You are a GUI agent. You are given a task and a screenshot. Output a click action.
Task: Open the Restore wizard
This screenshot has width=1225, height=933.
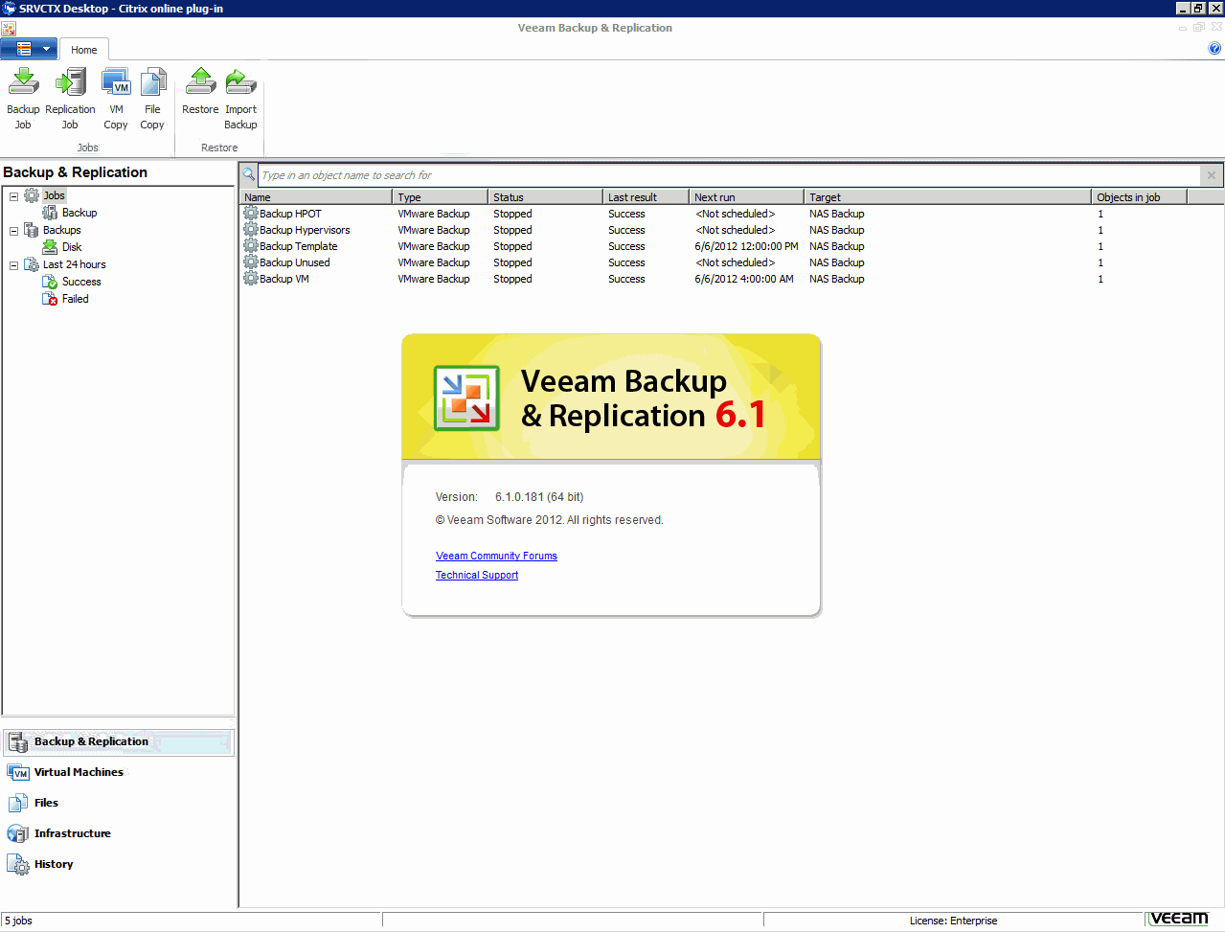(200, 92)
